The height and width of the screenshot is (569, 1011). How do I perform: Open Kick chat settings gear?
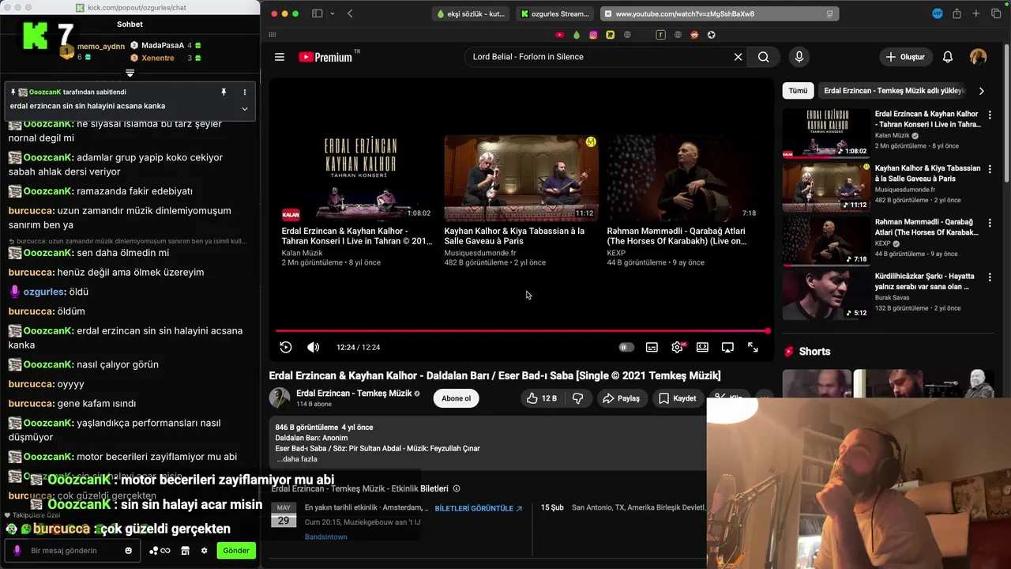[x=204, y=551]
